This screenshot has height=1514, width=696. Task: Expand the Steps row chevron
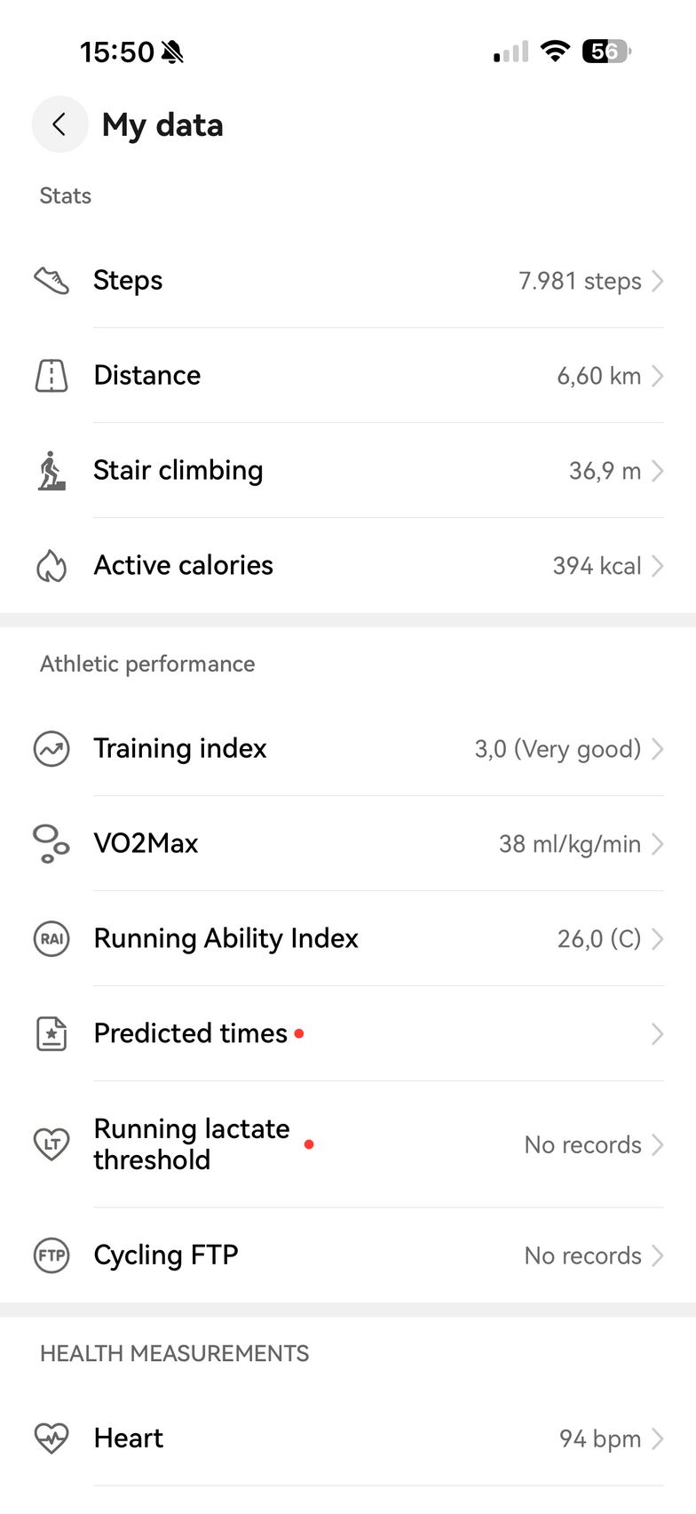(x=658, y=281)
